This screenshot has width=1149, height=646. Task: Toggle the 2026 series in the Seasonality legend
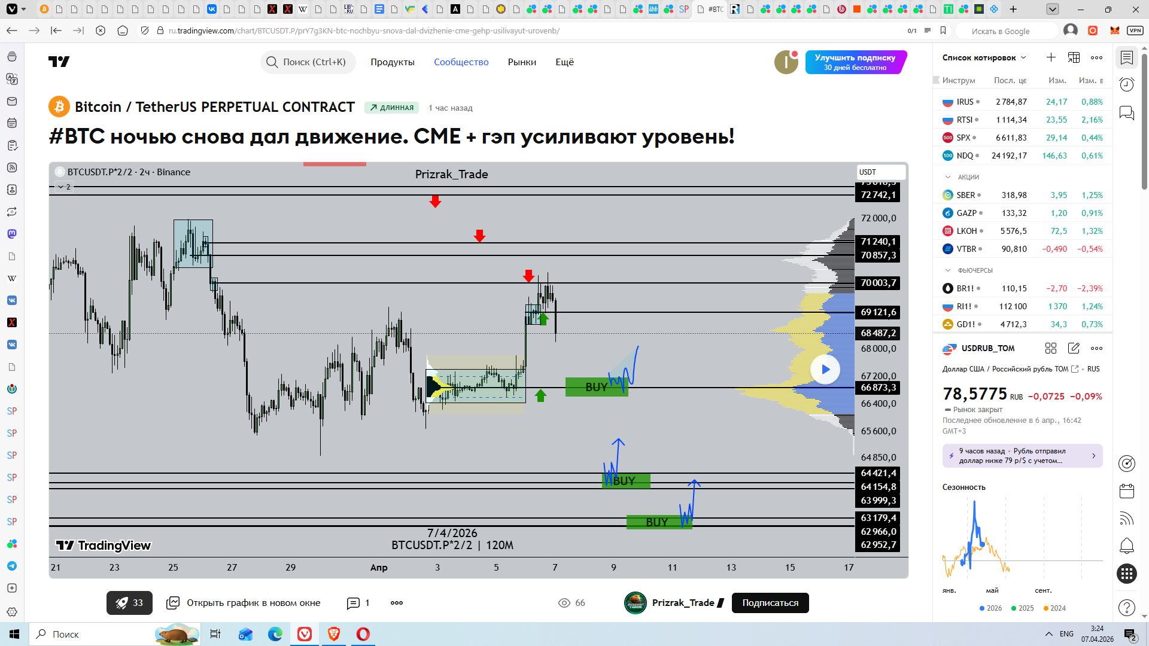990,608
